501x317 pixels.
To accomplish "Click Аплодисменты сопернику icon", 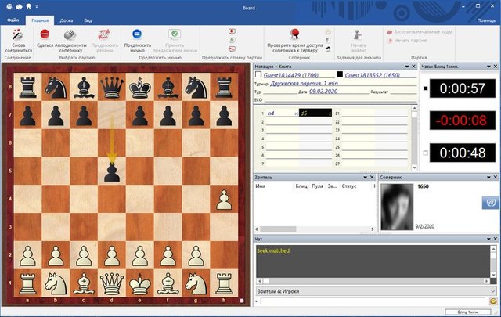I will click(x=70, y=34).
